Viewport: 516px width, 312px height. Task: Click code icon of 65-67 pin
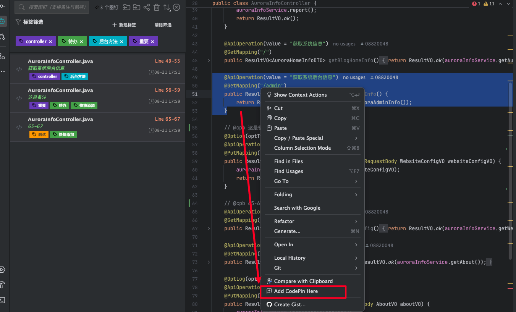pyautogui.click(x=19, y=127)
